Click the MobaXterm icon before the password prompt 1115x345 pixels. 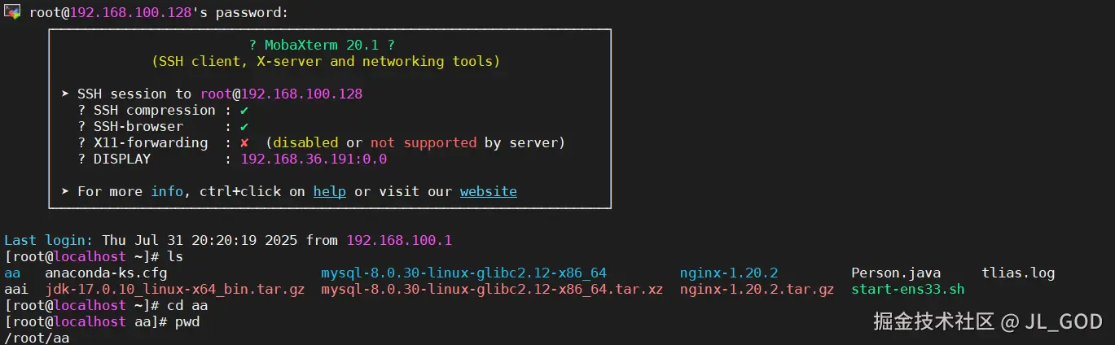12,11
